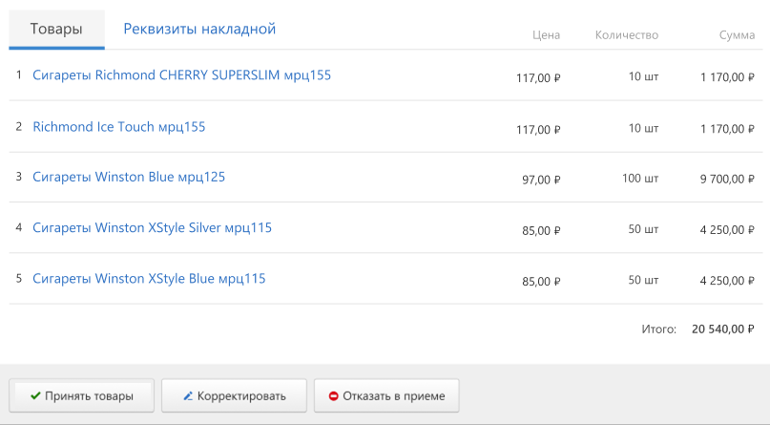Accept goods with Принять товары button
Screen dimensions: 770x425
point(81,395)
